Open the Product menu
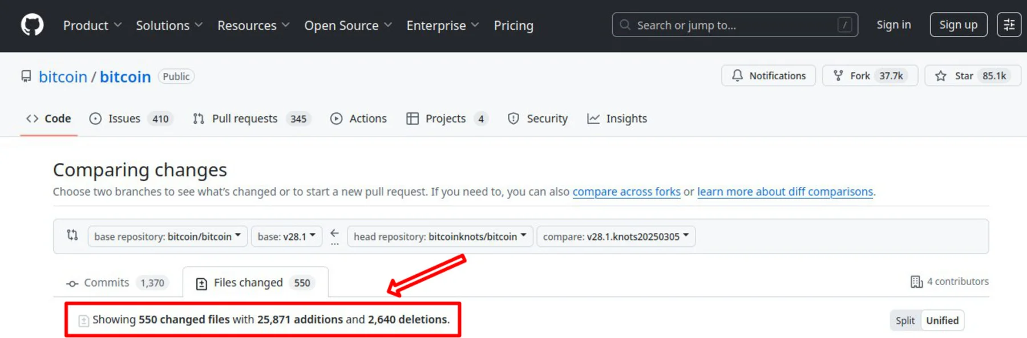 coord(92,26)
